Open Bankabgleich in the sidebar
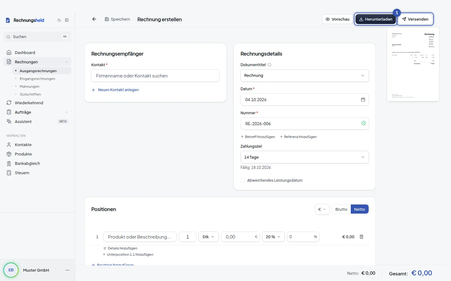 (37, 163)
